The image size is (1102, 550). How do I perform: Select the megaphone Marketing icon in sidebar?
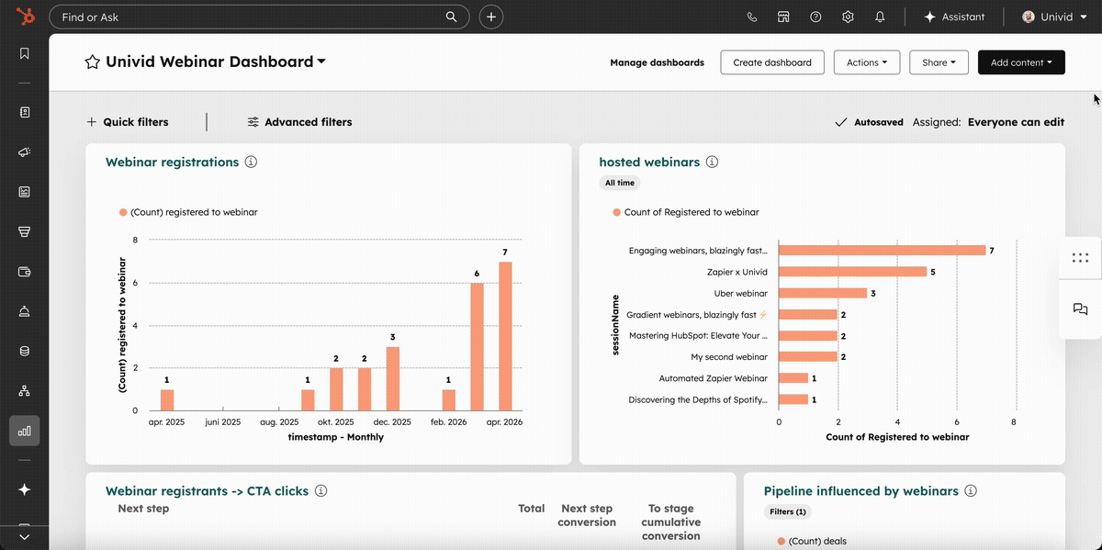pos(24,152)
